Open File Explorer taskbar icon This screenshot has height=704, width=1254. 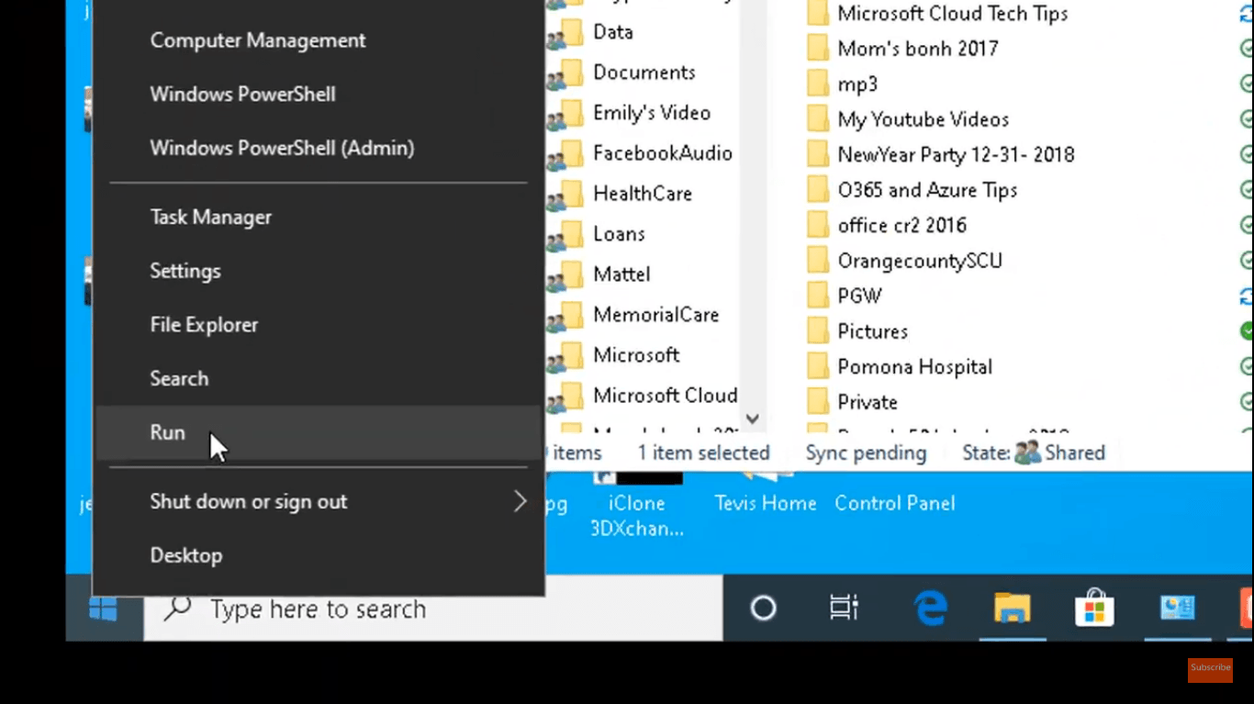click(1012, 609)
